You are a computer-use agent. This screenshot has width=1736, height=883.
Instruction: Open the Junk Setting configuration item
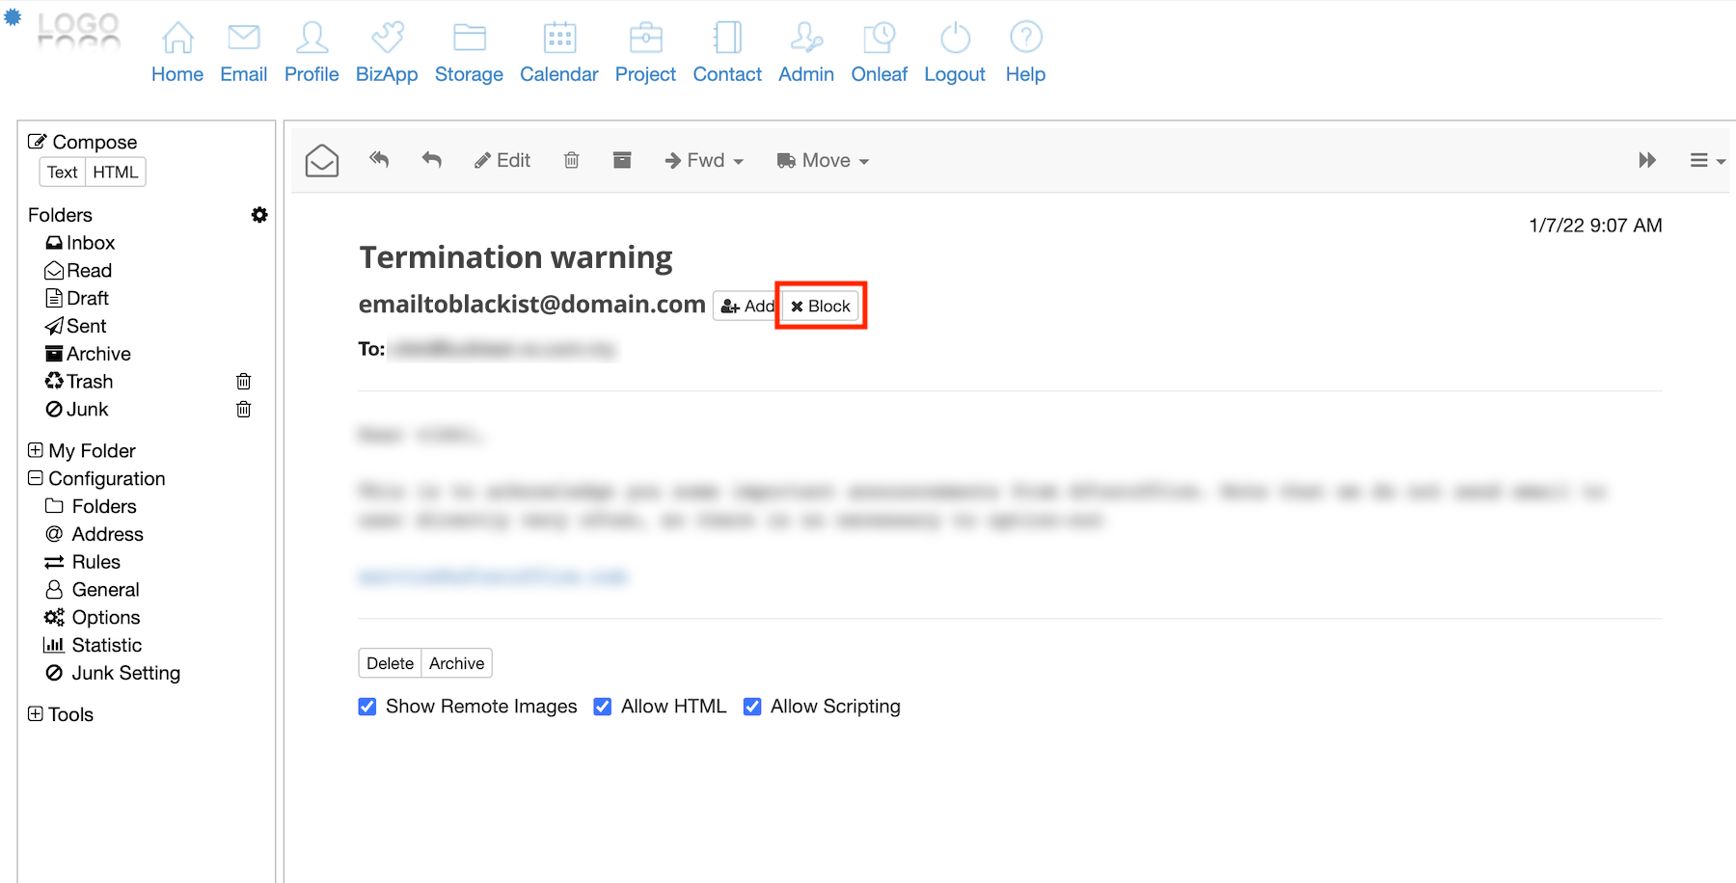click(125, 673)
